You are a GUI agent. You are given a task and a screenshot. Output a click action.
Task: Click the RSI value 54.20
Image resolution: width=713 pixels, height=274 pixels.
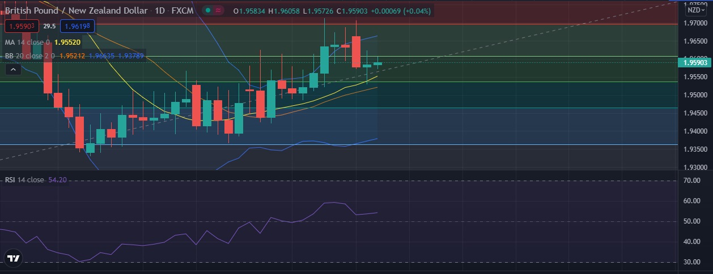click(57, 180)
